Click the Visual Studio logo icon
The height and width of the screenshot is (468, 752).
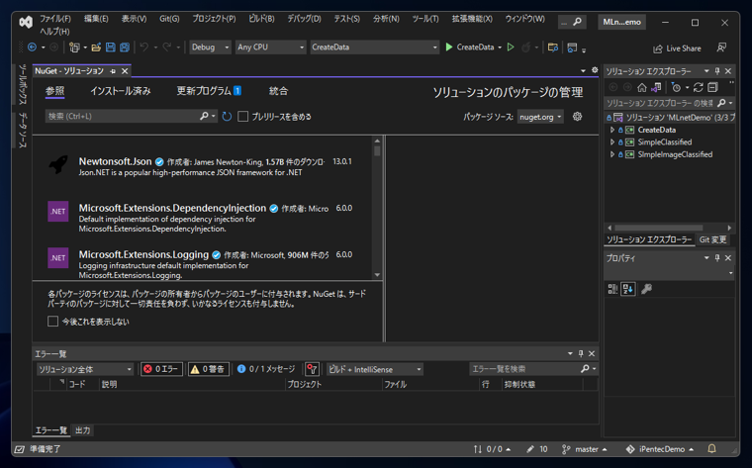click(x=26, y=22)
